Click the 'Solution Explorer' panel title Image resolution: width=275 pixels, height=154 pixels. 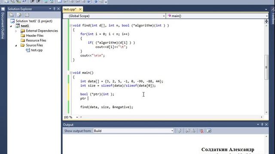20,9
